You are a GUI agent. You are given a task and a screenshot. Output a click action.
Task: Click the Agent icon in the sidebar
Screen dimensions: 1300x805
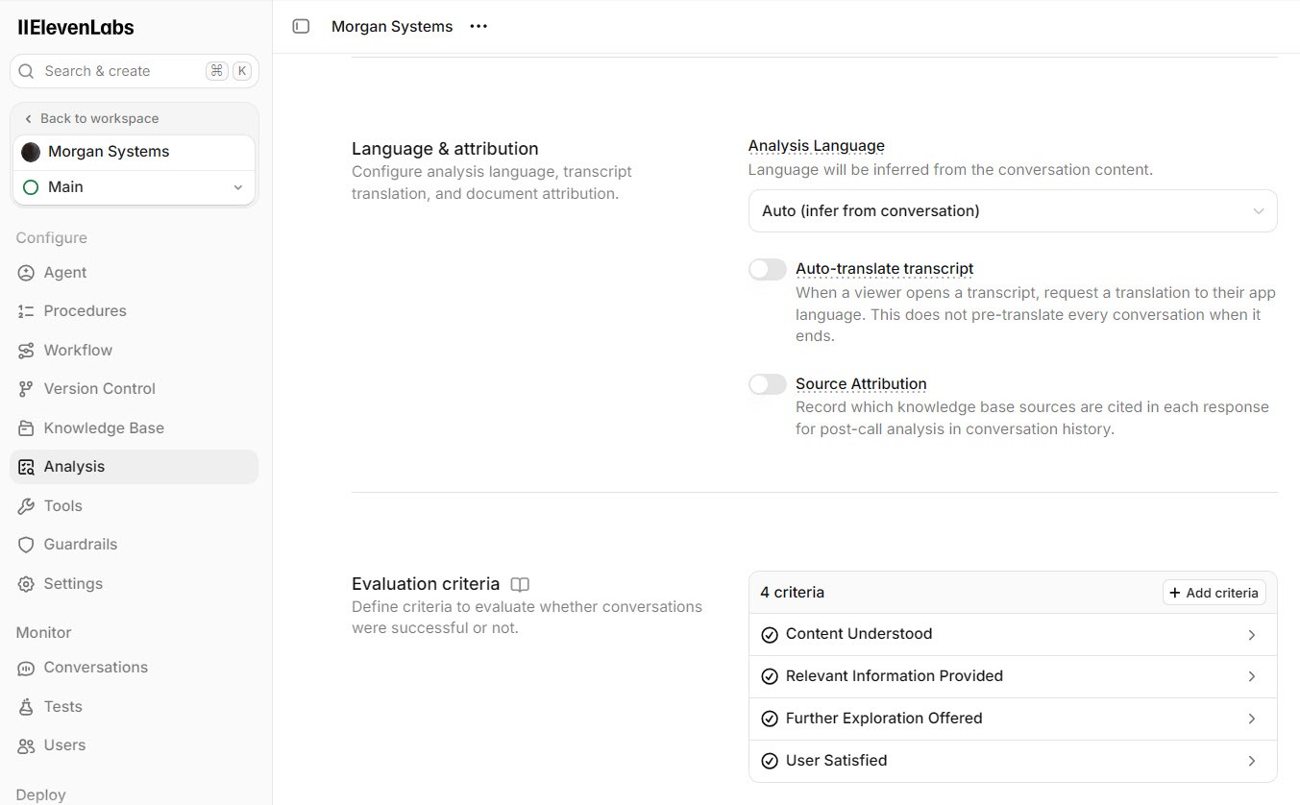[26, 273]
